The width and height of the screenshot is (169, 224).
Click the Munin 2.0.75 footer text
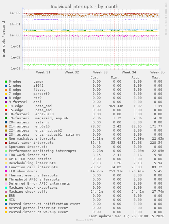point(84,220)
